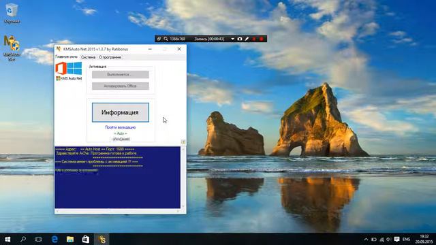Click the 'Auto Host' address log line
Screen dimensions: 436x245
95,149
